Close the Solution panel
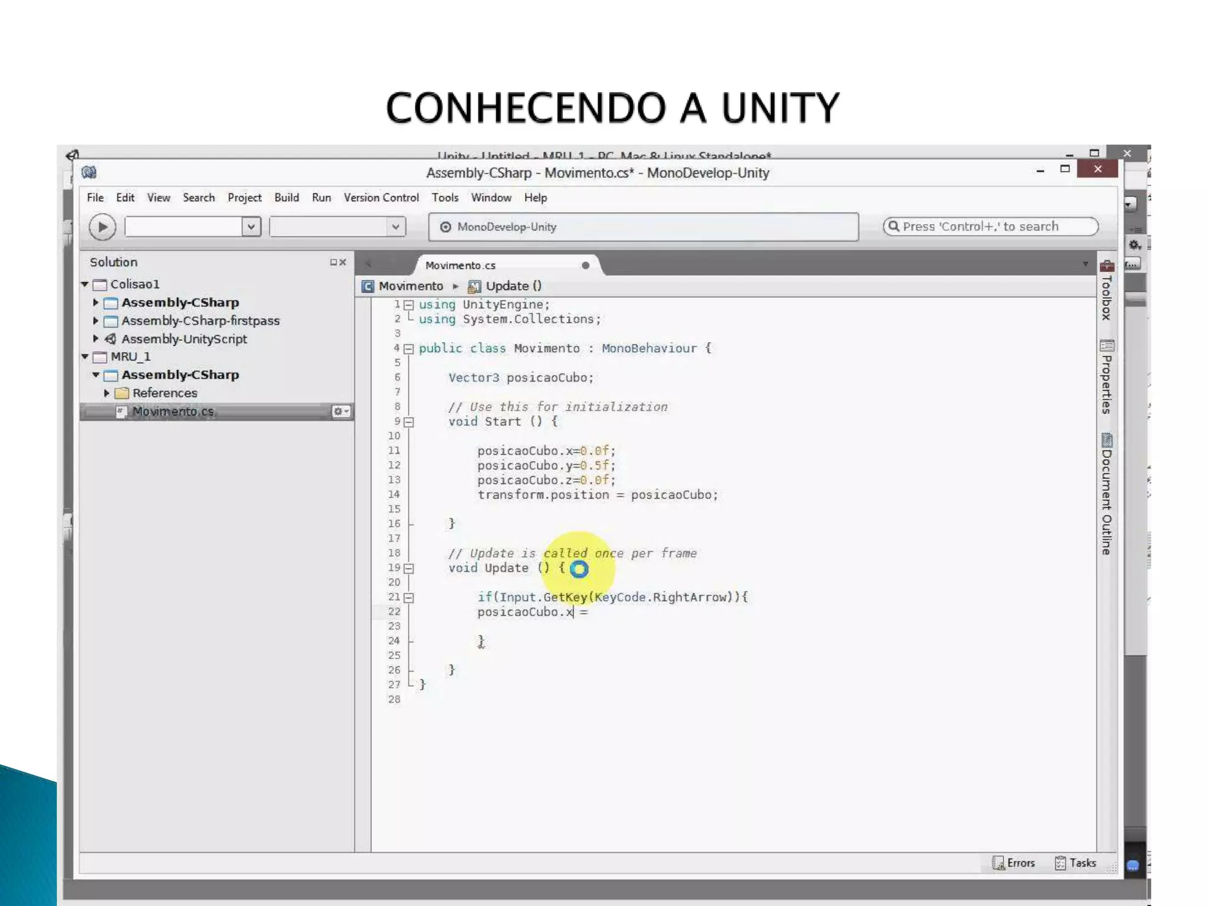Viewport: 1208px width, 906px height. [x=343, y=262]
